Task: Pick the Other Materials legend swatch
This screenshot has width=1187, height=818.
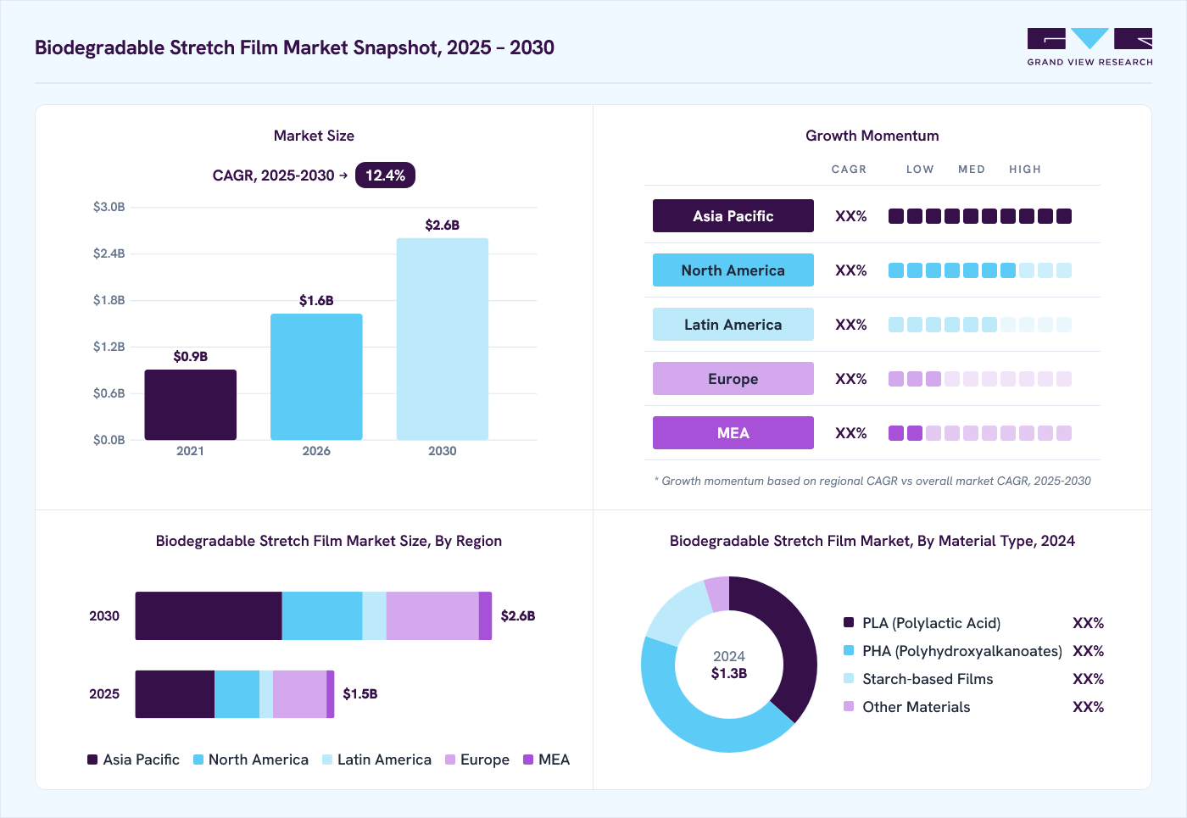Action: [849, 706]
